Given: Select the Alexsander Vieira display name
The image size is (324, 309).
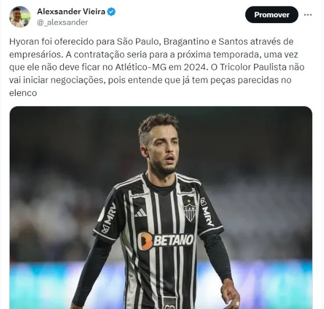Looking at the screenshot, I should coord(71,12).
